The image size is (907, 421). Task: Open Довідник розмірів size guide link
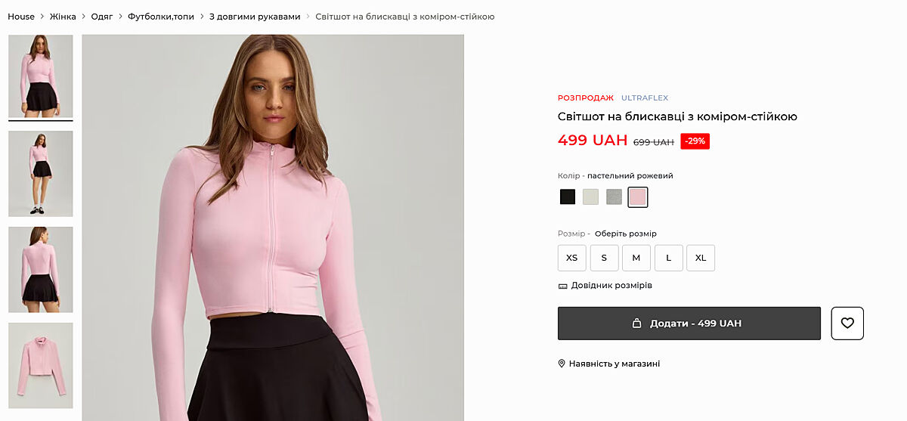pyautogui.click(x=611, y=286)
